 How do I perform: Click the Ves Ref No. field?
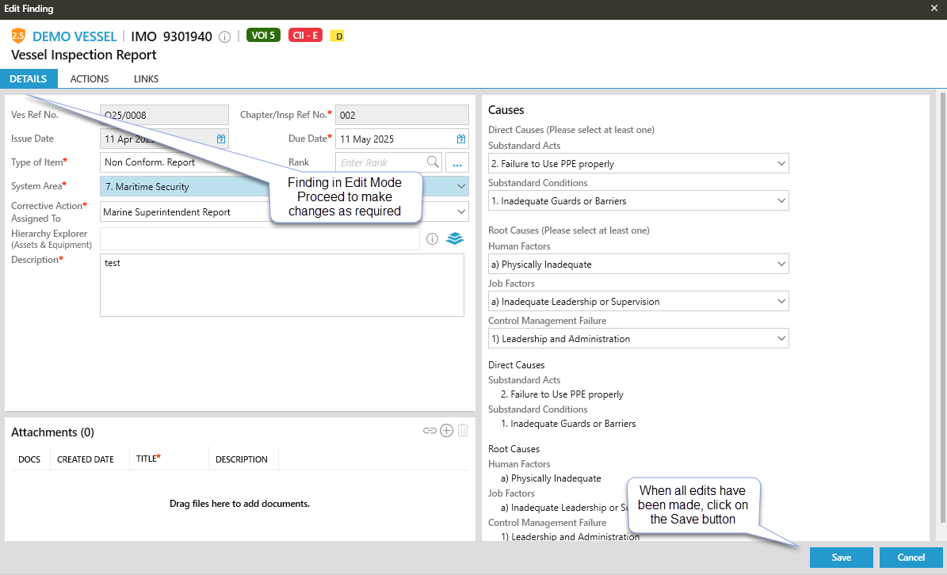pyautogui.click(x=164, y=115)
